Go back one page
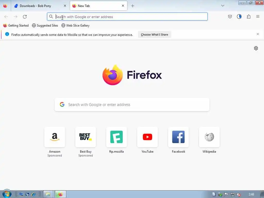 tap(6, 17)
